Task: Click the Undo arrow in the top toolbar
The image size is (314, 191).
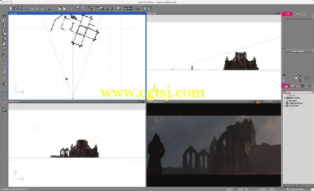Action: (48, 8)
